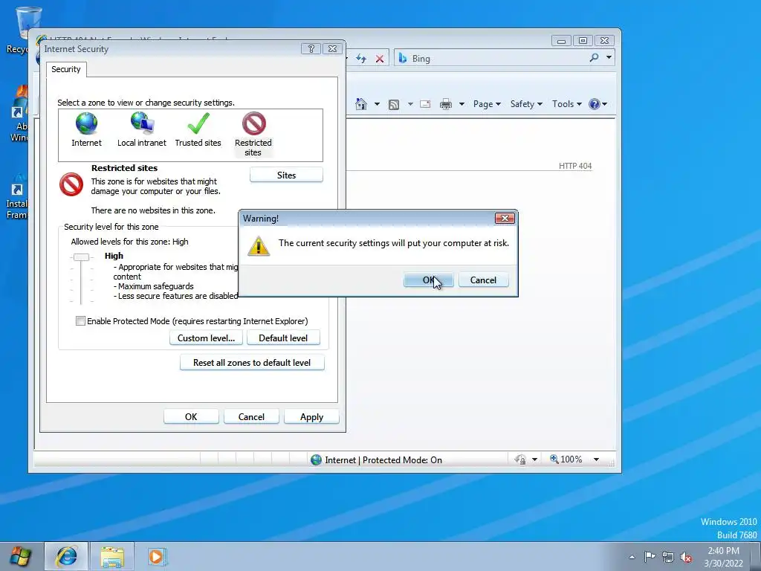Reset all zones to default level
This screenshot has height=571, width=761.
coord(252,363)
